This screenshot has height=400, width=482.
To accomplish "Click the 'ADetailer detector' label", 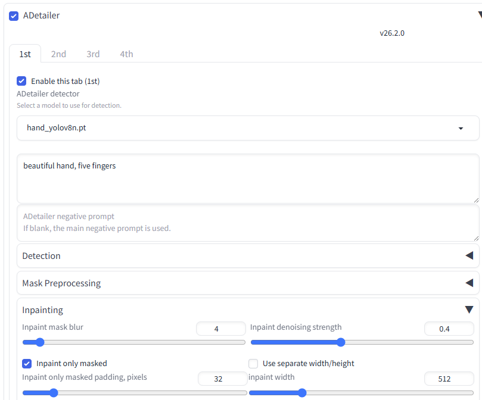I will [x=48, y=93].
